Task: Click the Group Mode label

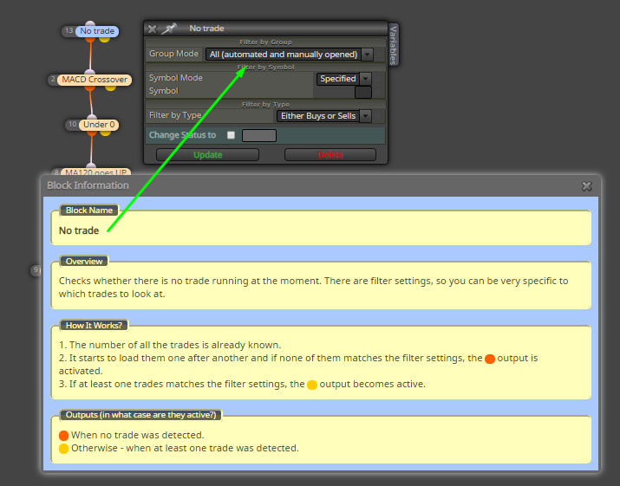Action: pyautogui.click(x=173, y=54)
